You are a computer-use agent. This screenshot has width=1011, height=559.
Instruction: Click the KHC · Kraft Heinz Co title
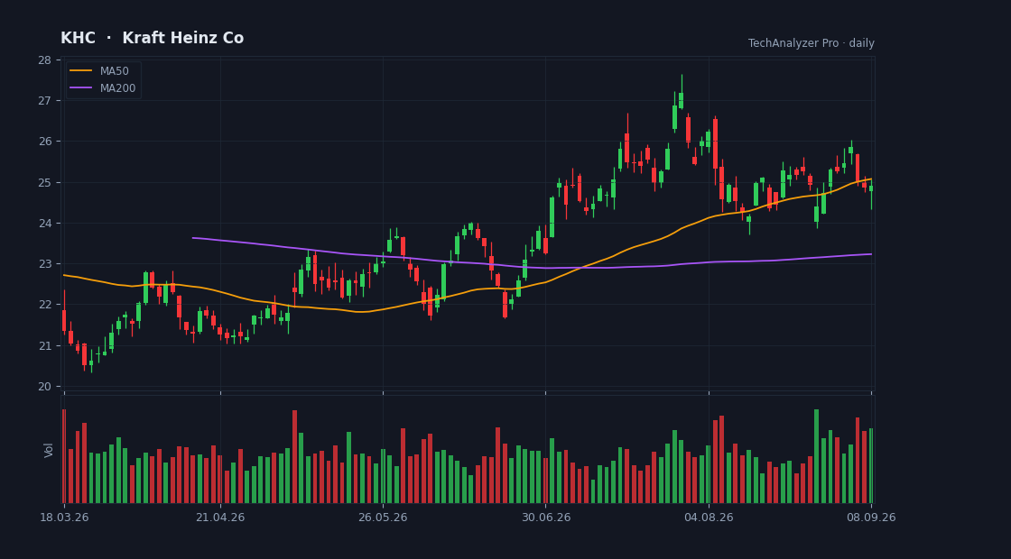point(153,38)
